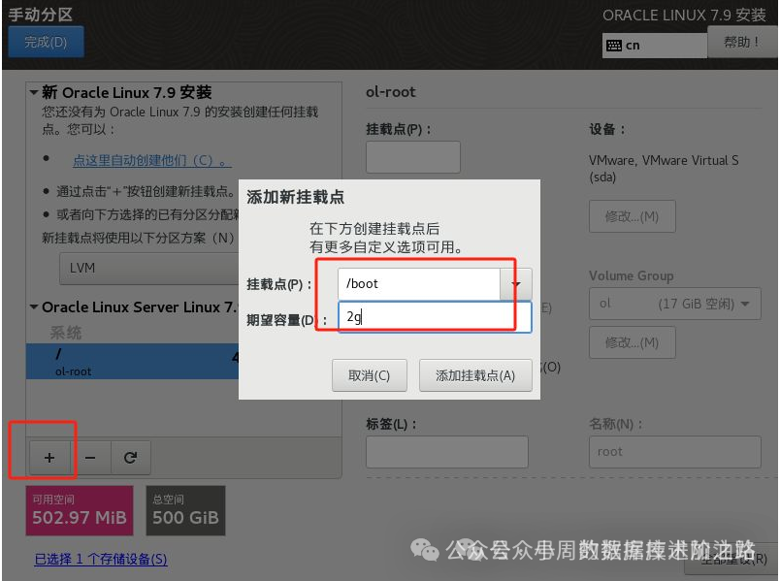Click the VMware Virtual S (sda) device text

(x=664, y=169)
